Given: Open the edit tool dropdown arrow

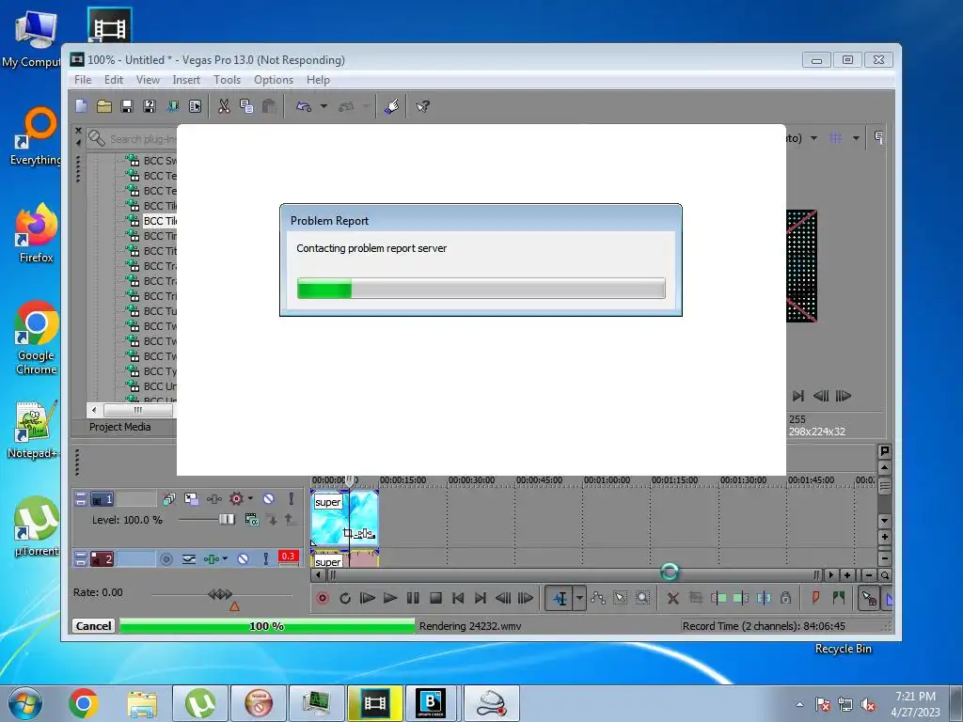Looking at the screenshot, I should pyautogui.click(x=579, y=598).
